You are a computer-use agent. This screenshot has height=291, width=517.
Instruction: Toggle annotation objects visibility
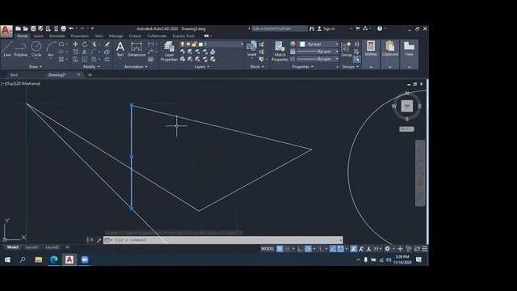coord(353,249)
